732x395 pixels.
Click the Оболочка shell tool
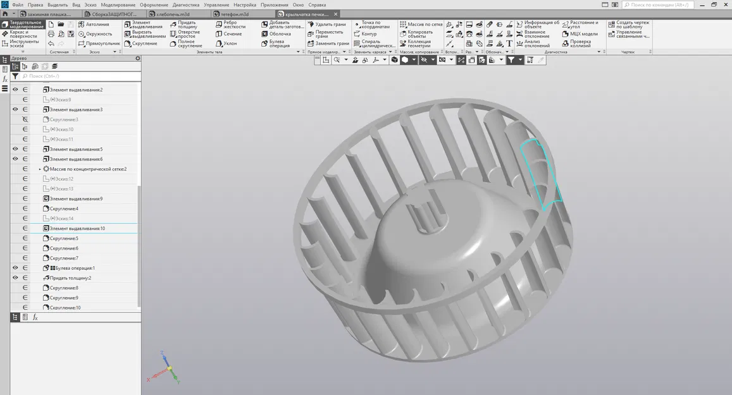coord(276,34)
